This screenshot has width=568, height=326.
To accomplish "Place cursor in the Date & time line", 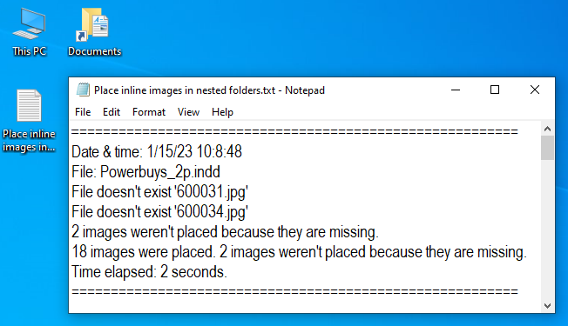I will point(157,151).
